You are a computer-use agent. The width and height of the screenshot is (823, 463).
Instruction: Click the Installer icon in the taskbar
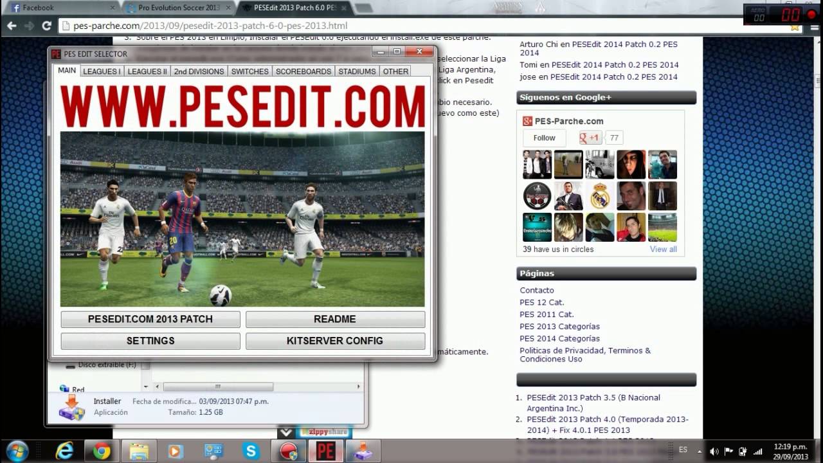tap(363, 451)
